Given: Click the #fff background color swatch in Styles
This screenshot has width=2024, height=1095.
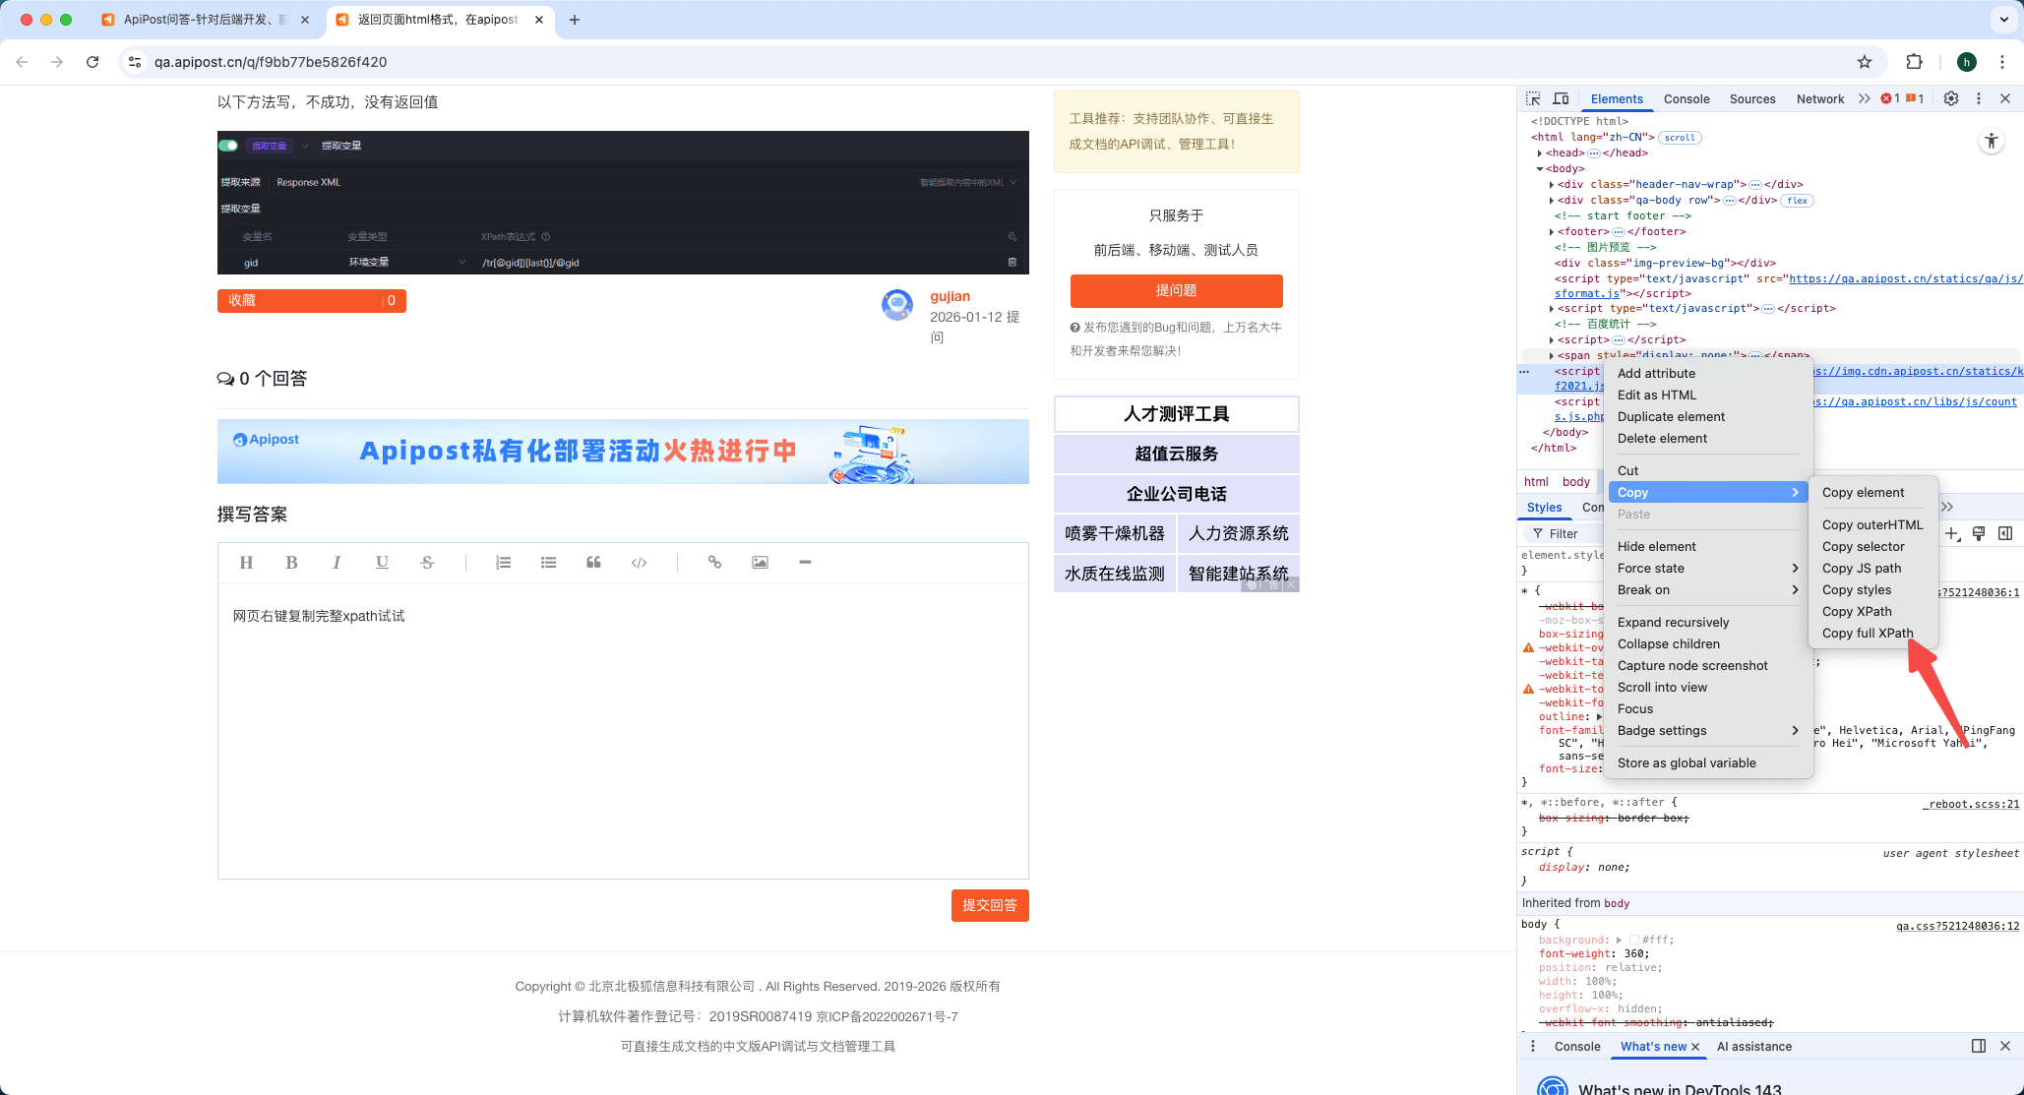Looking at the screenshot, I should [x=1633, y=940].
